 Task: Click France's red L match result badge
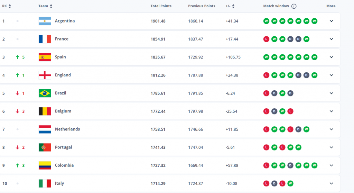click(266, 39)
